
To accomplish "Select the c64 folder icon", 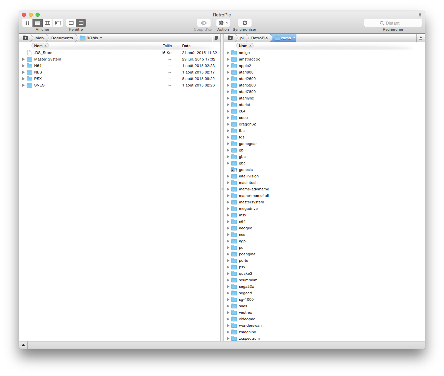I will point(234,111).
